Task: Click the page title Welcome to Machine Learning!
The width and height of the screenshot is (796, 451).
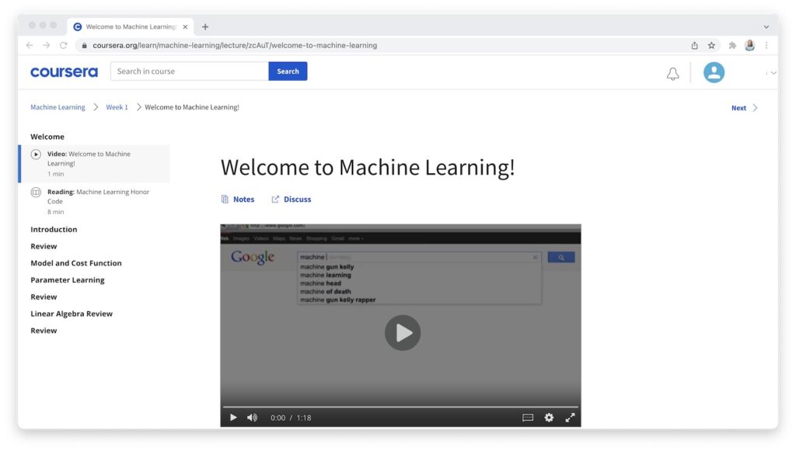Action: (368, 168)
